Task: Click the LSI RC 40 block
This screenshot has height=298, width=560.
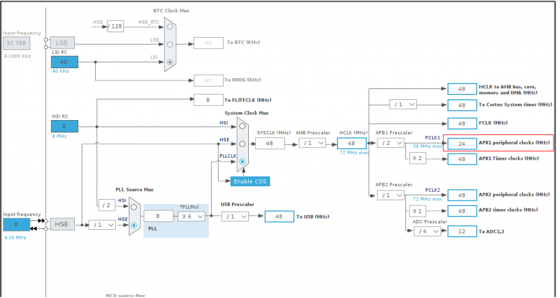Action: coord(65,62)
